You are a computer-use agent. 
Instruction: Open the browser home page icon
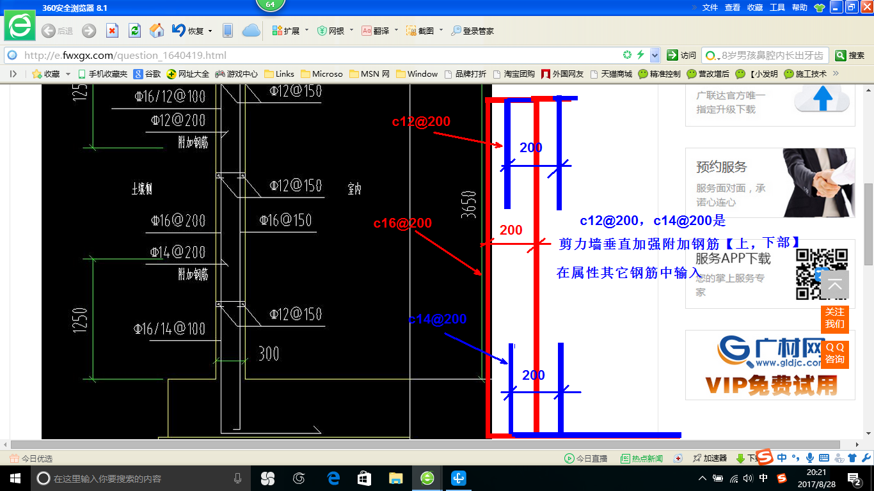tap(157, 31)
